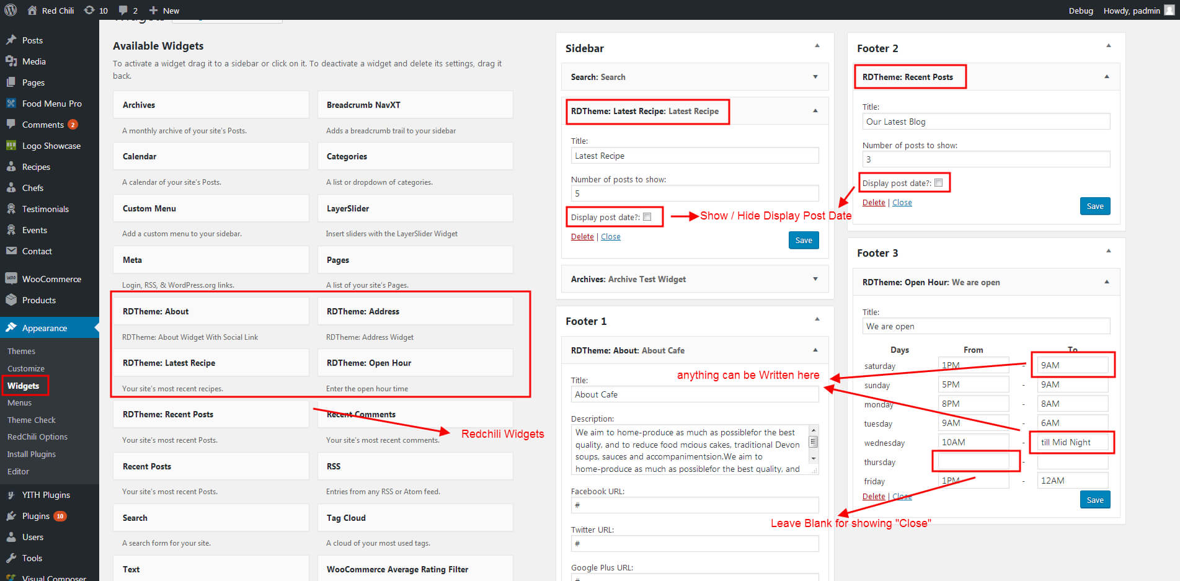This screenshot has height=581, width=1180.
Task: Collapse the Footer 2 widget area
Action: click(x=1109, y=46)
